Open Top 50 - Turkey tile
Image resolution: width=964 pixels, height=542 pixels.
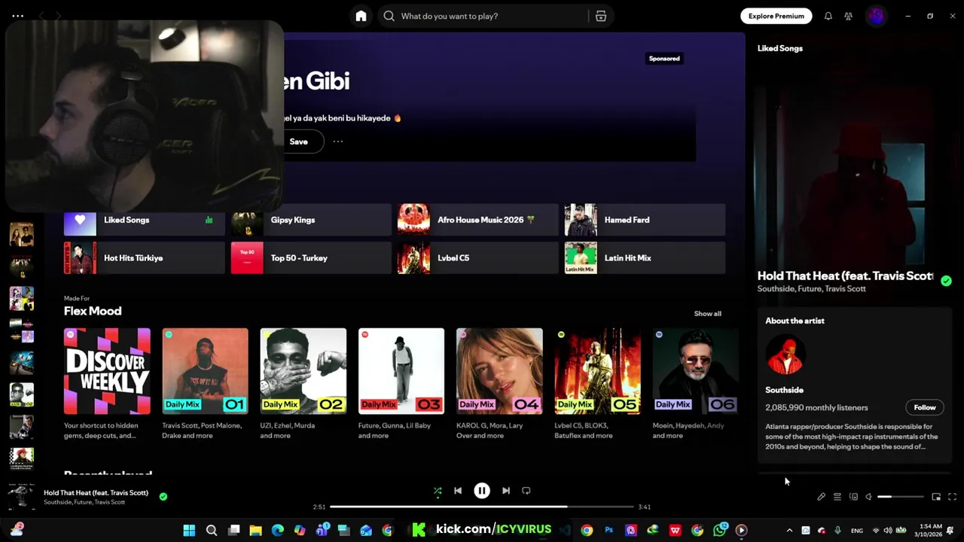tap(311, 258)
